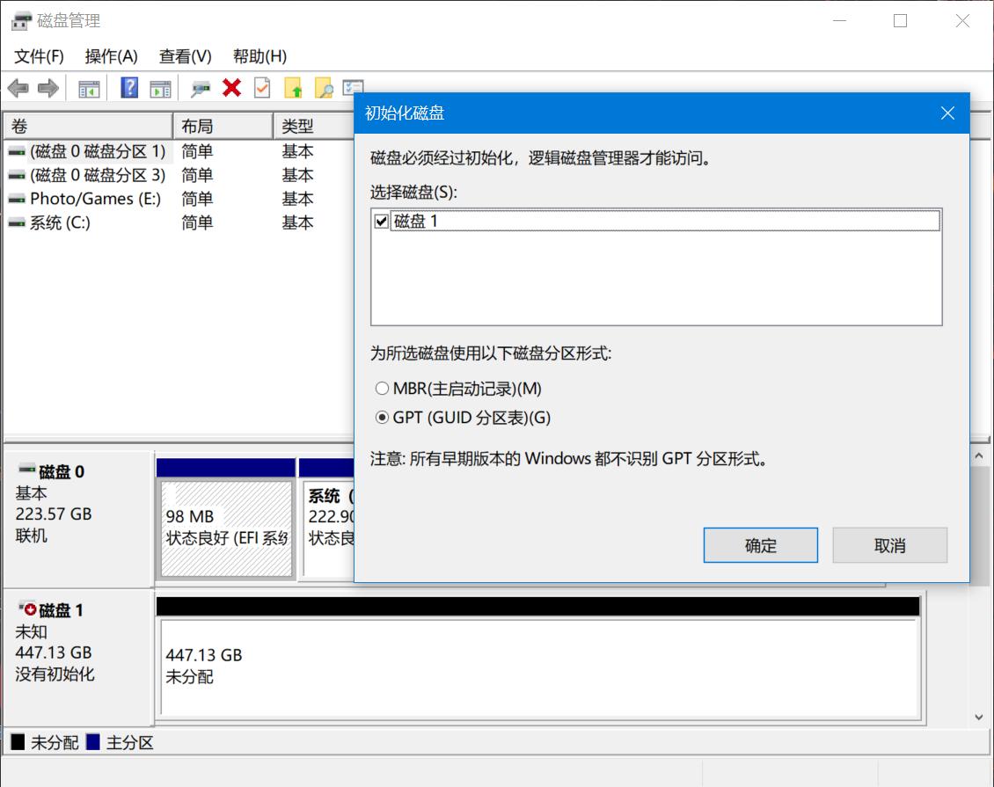Select the MBR(主启动记录) radio button
Image resolution: width=994 pixels, height=787 pixels.
(x=383, y=388)
